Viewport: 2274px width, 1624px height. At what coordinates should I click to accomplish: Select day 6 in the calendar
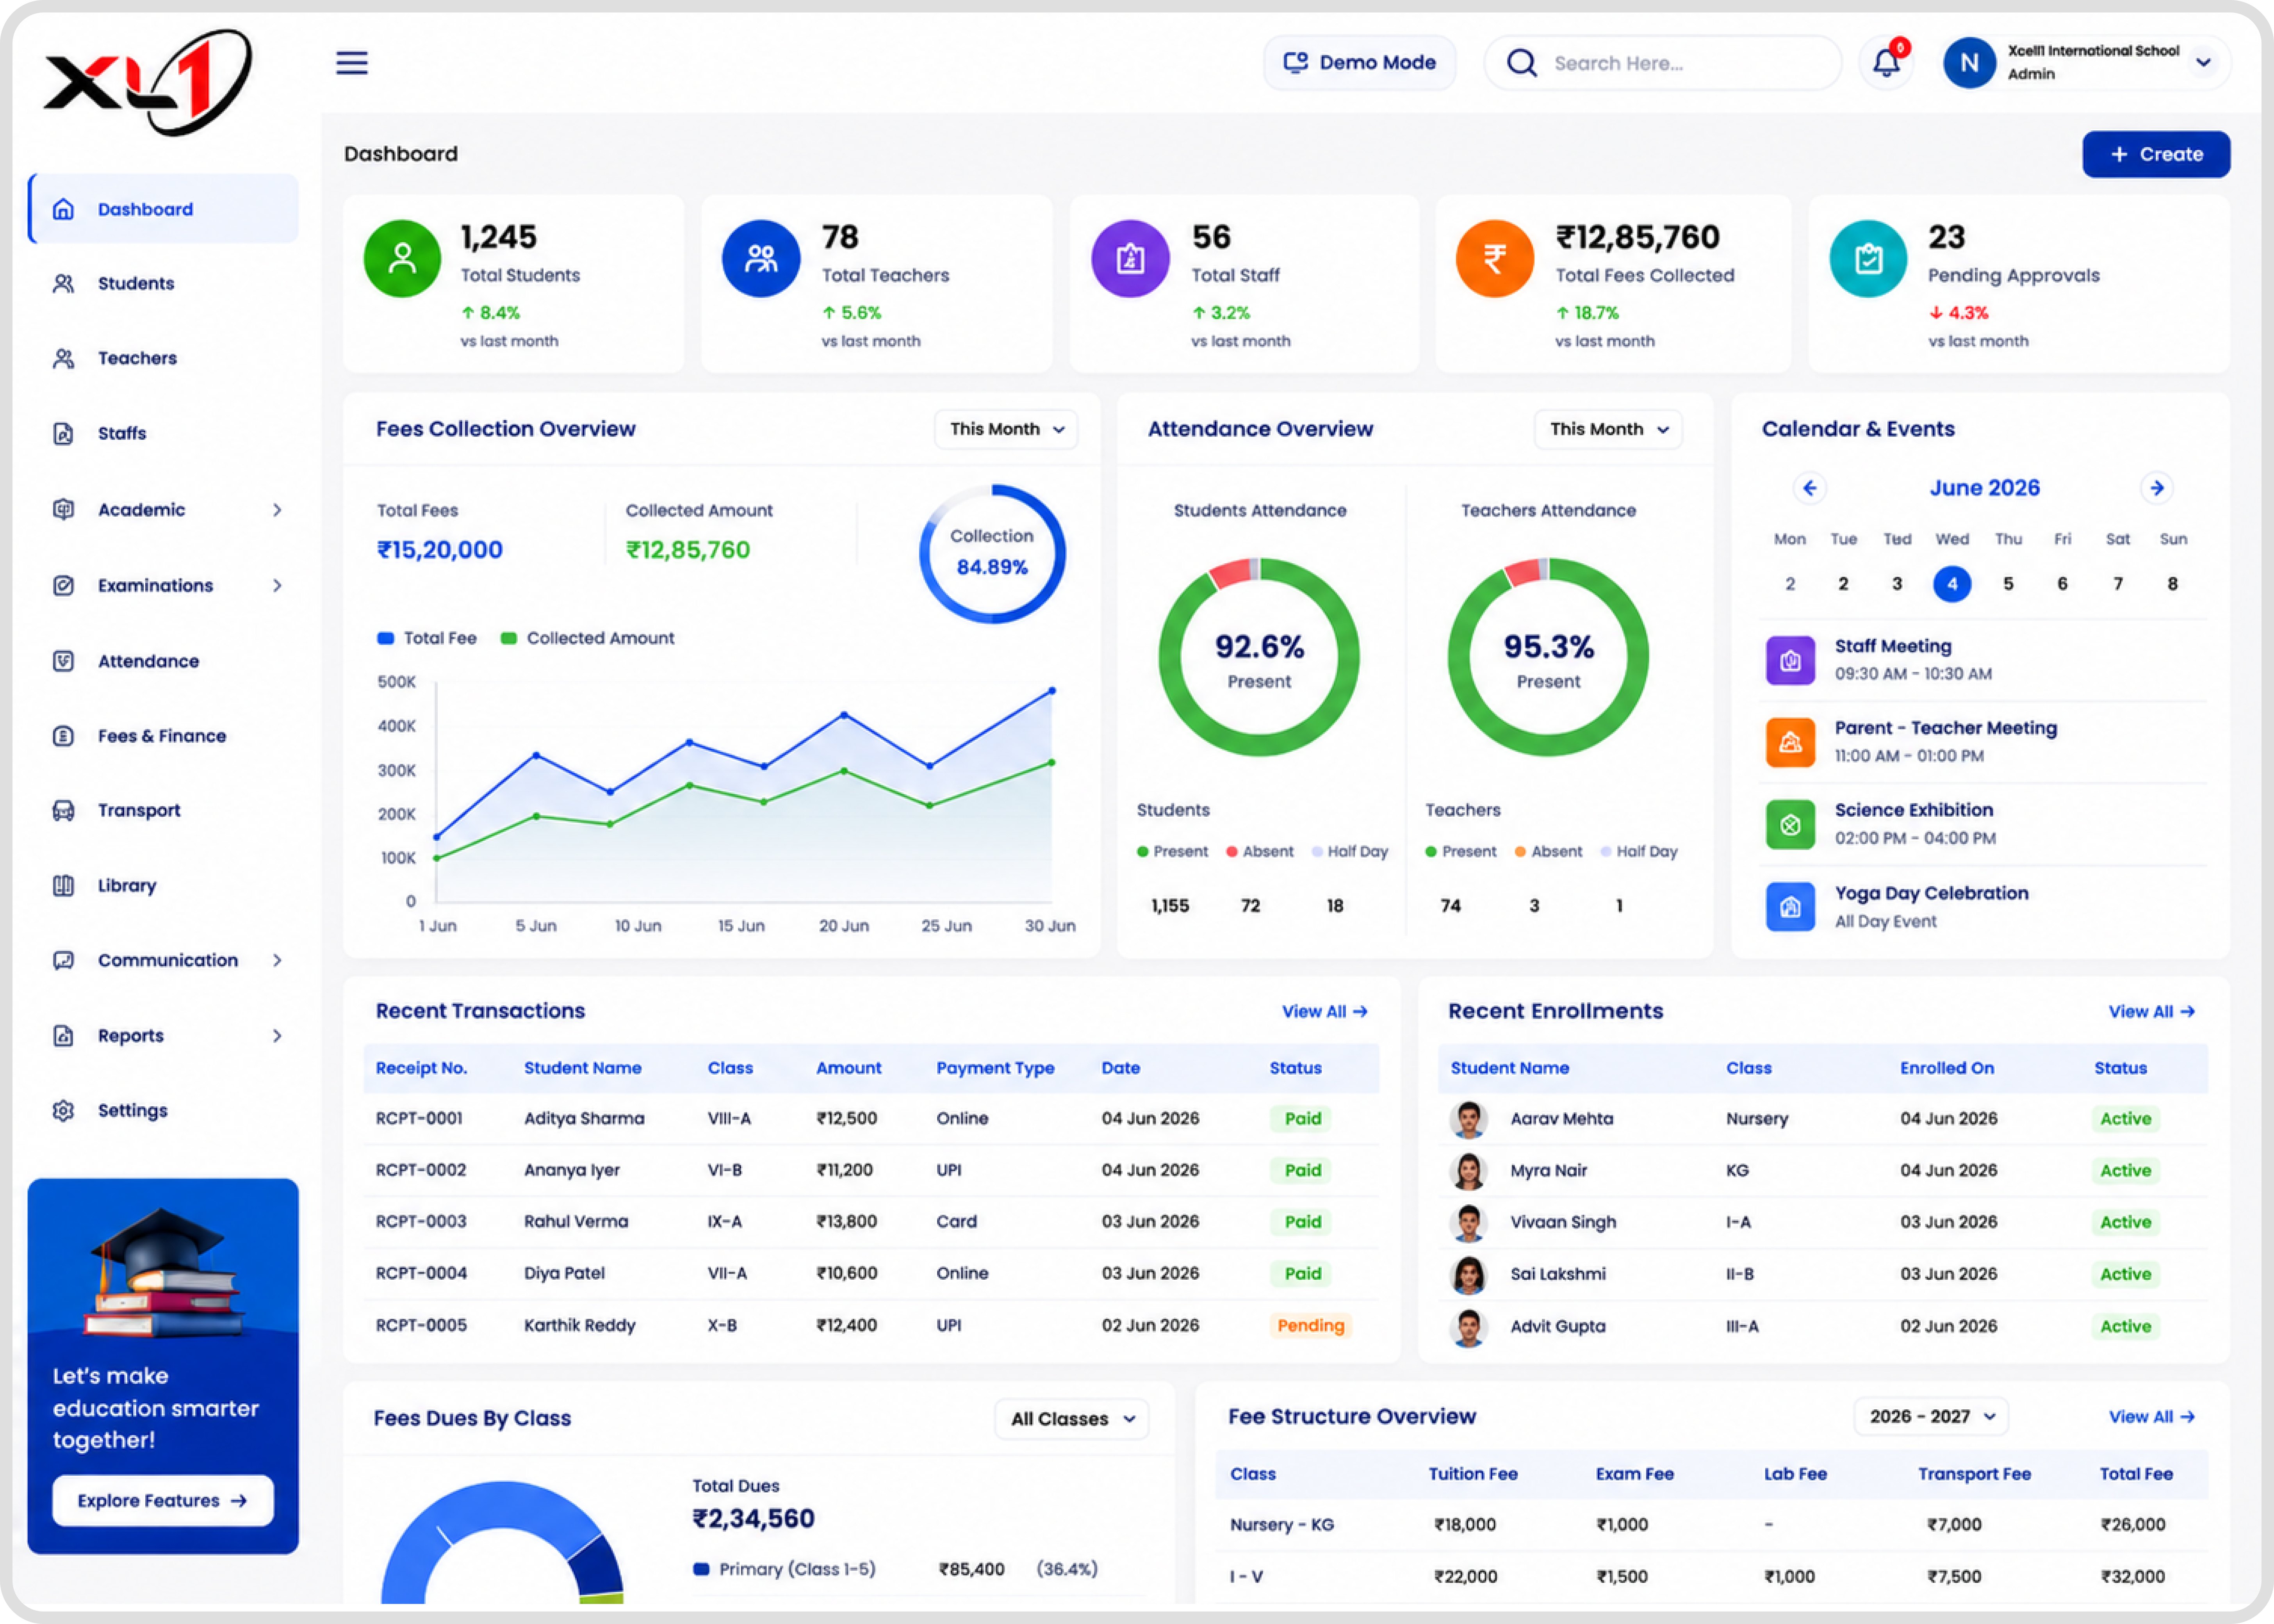2062,584
